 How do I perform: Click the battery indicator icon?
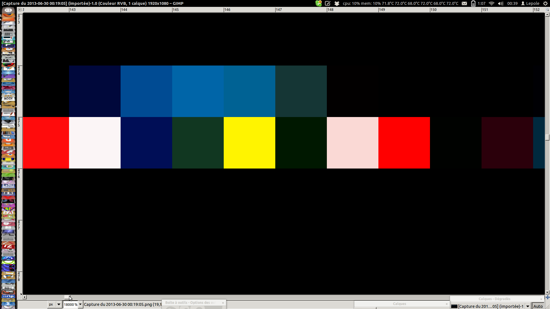(x=473, y=3)
